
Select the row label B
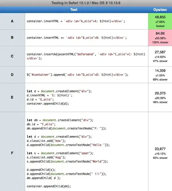coord(12,38)
